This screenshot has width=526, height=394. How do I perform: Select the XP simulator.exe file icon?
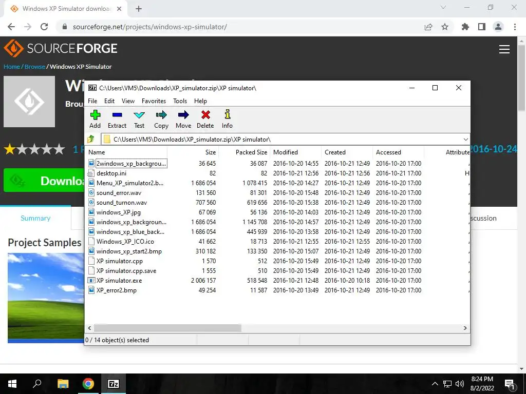(x=91, y=281)
